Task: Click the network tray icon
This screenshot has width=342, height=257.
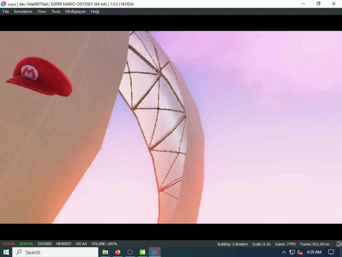Action: tap(292, 252)
